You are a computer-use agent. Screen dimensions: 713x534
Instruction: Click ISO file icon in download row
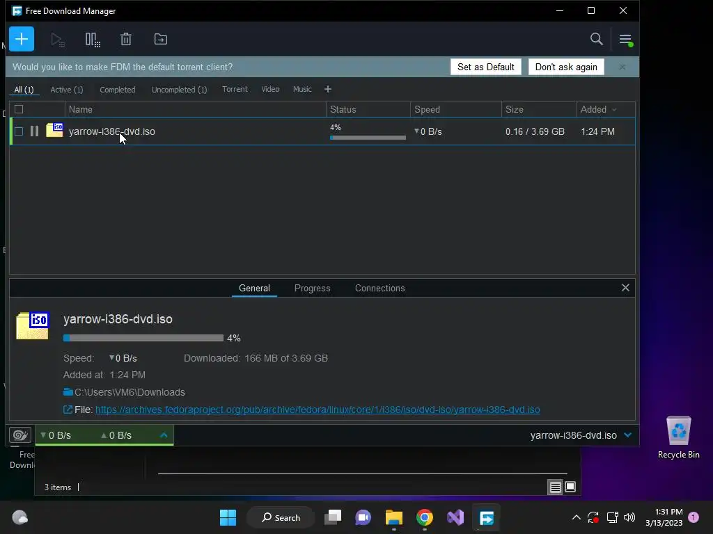(54, 130)
